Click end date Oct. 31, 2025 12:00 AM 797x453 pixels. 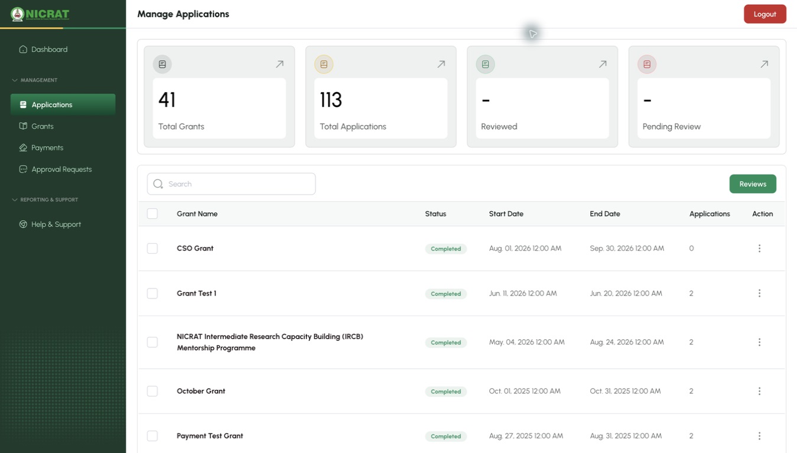[x=625, y=391]
